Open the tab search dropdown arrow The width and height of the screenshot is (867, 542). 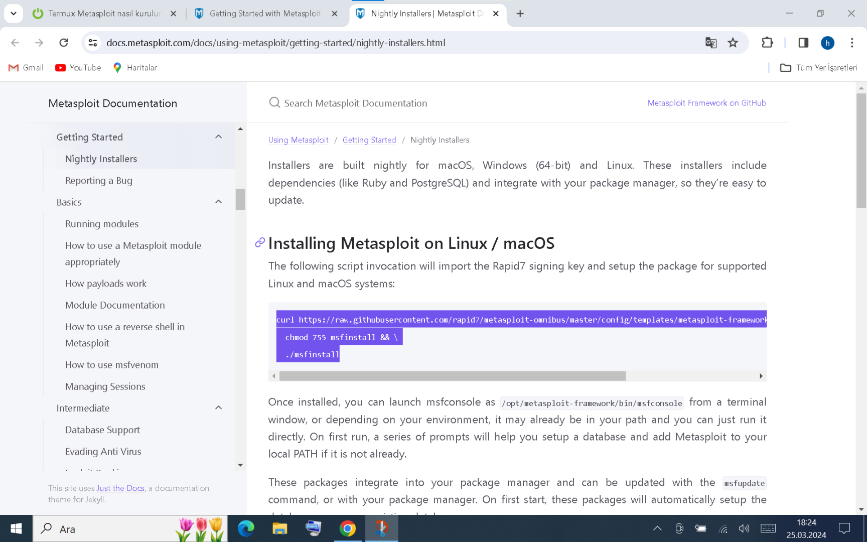(14, 14)
